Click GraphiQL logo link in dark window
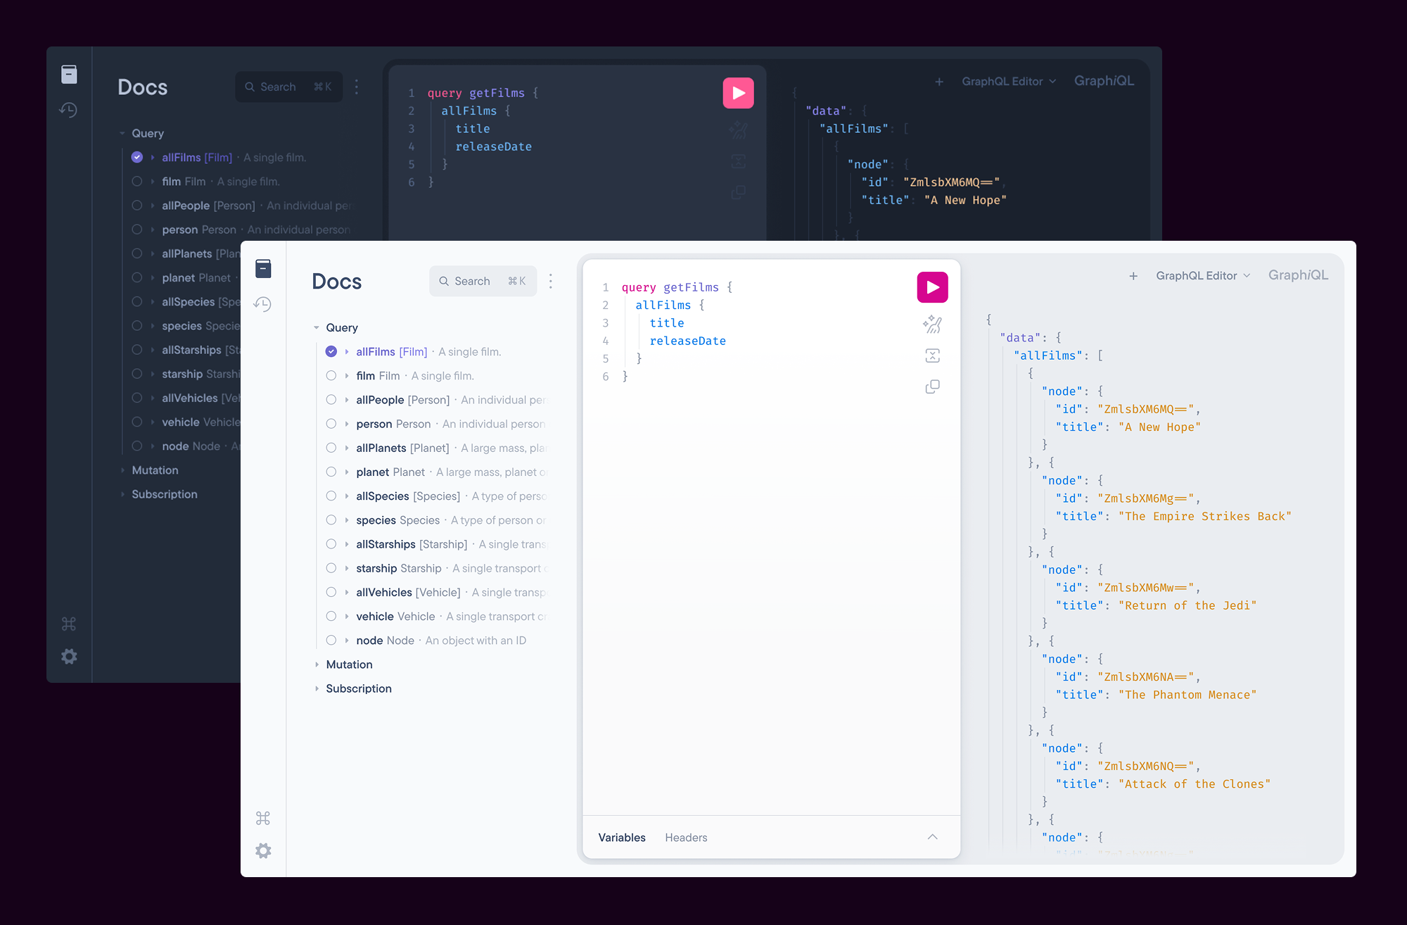The width and height of the screenshot is (1407, 925). (x=1104, y=81)
